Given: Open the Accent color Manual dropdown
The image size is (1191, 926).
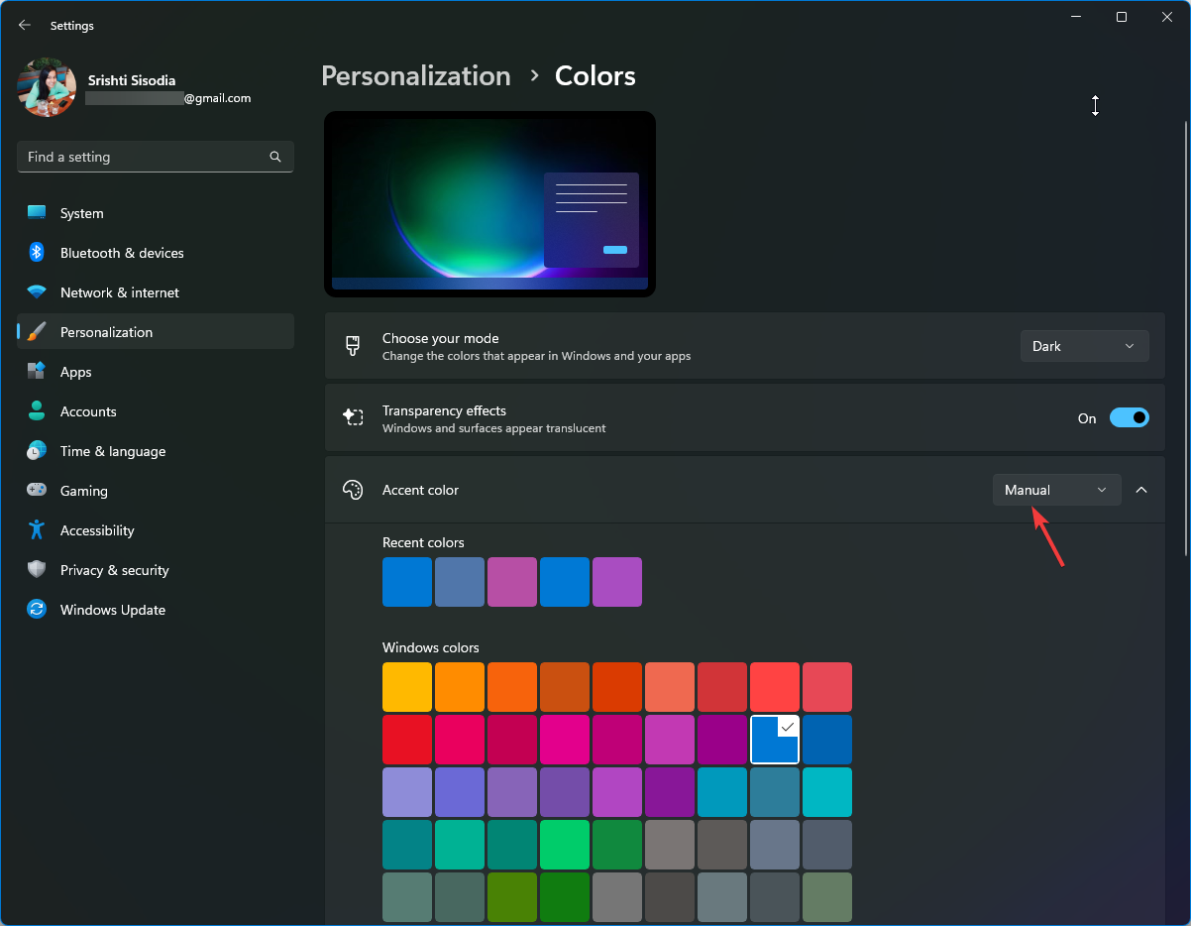Looking at the screenshot, I should 1056,490.
